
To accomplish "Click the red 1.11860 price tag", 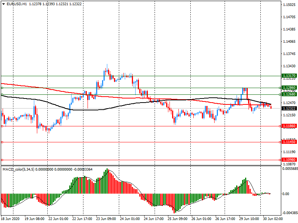I will tap(289, 126).
